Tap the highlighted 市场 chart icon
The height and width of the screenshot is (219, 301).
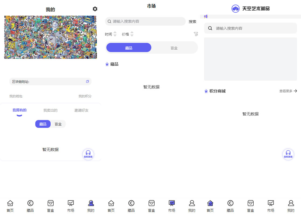click(171, 203)
